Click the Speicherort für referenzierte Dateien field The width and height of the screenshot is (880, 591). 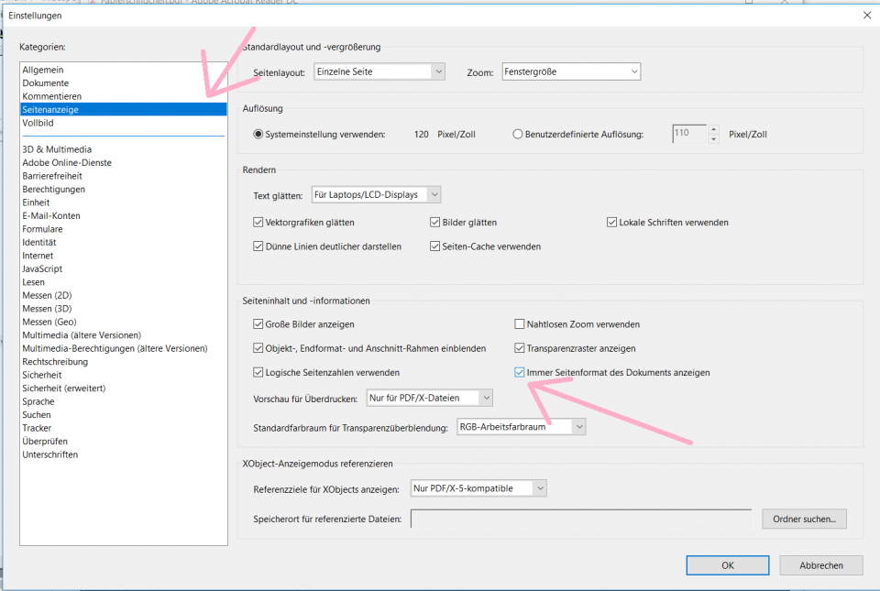pos(580,520)
